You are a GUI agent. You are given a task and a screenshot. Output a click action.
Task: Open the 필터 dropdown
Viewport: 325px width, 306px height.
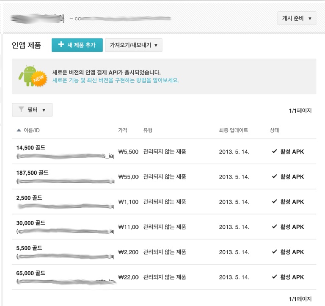(x=32, y=110)
